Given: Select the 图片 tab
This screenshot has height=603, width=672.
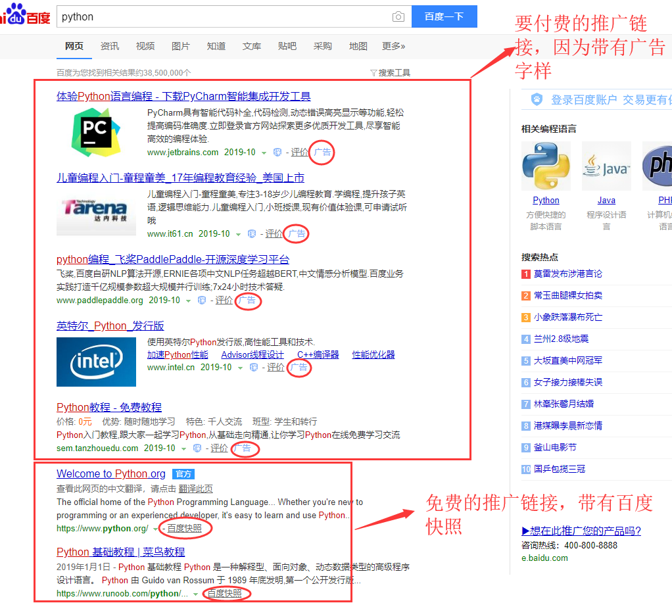Looking at the screenshot, I should point(180,46).
